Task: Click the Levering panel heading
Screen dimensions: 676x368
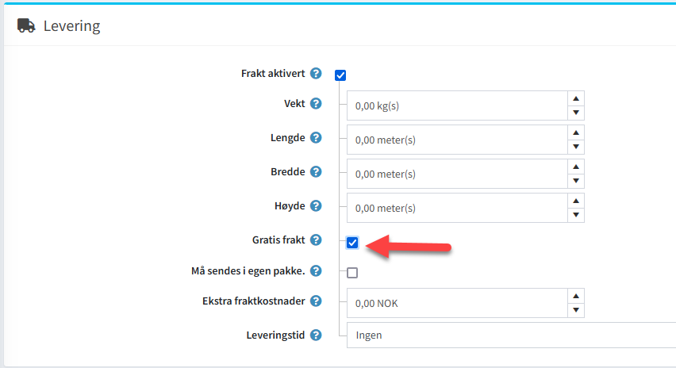Action: pos(71,26)
